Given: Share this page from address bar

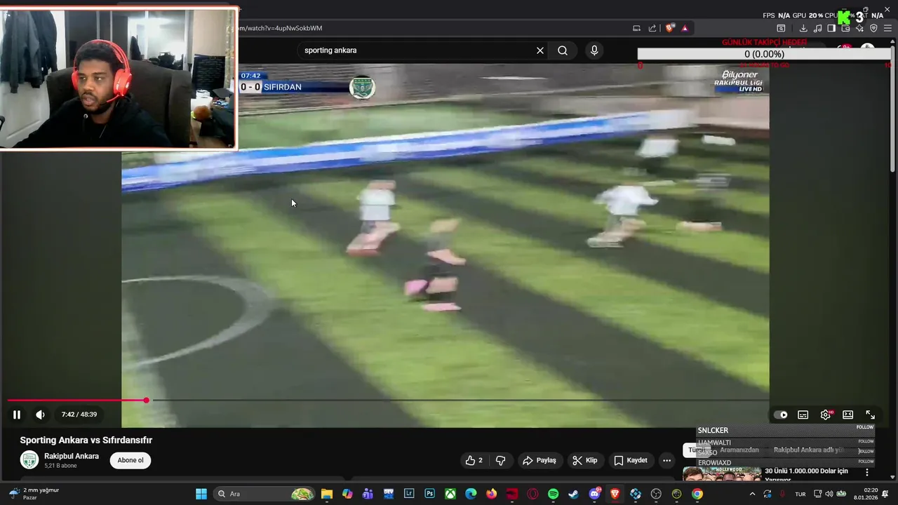Looking at the screenshot, I should click(652, 28).
